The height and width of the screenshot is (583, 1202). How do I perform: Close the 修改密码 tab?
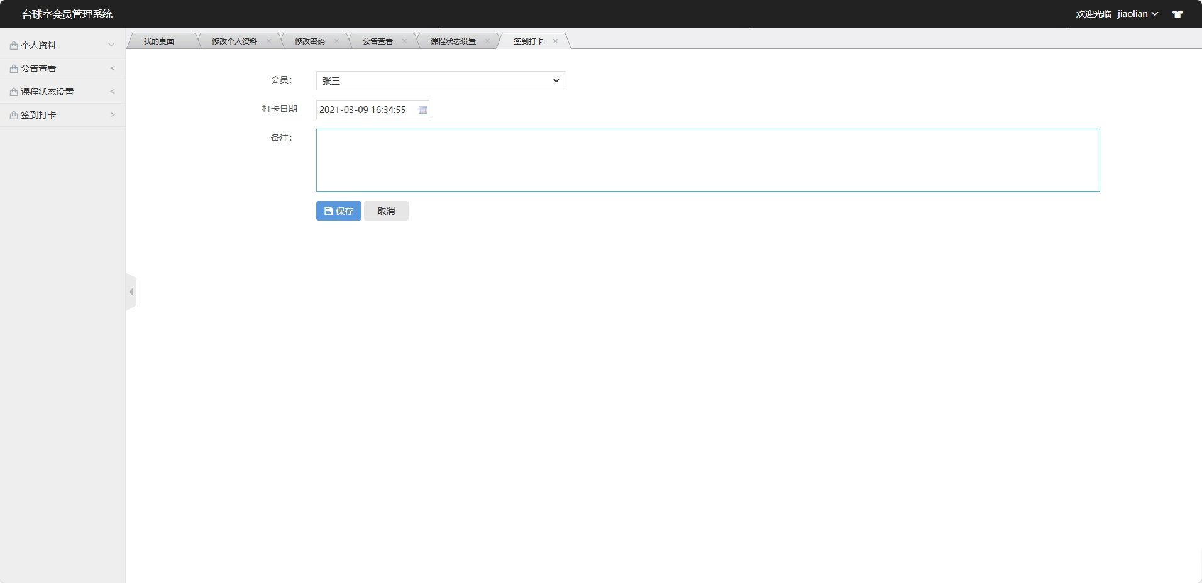pyautogui.click(x=336, y=41)
